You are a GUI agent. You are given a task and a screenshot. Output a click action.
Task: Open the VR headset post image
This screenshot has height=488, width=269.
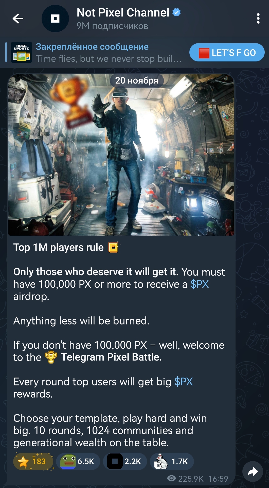pyautogui.click(x=121, y=155)
